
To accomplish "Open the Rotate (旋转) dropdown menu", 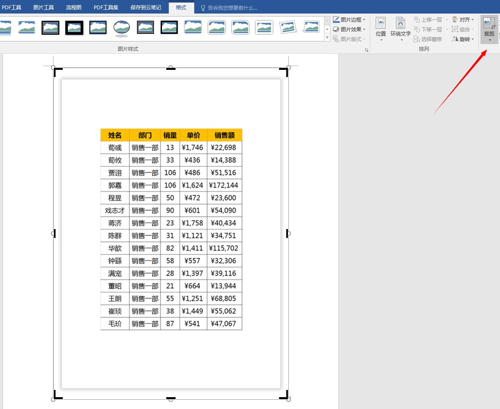I will tap(463, 39).
